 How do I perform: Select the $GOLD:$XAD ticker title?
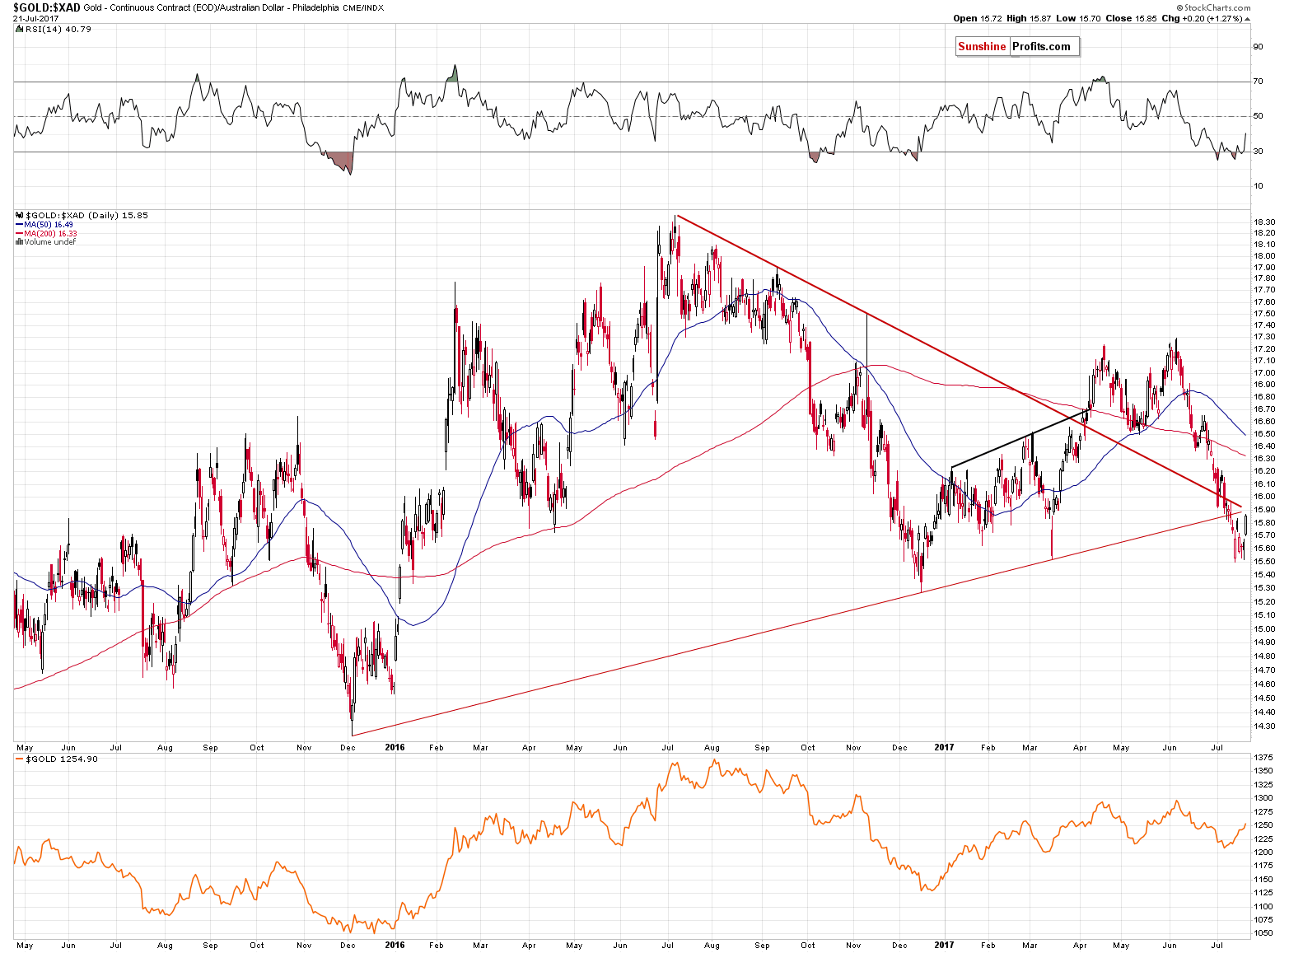(46, 7)
